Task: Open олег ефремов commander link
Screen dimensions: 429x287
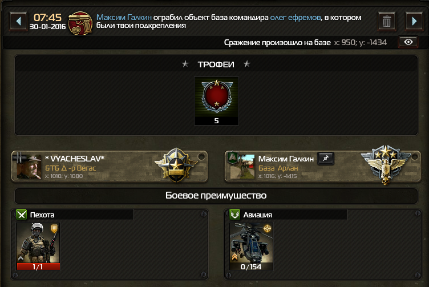Action: (296, 18)
